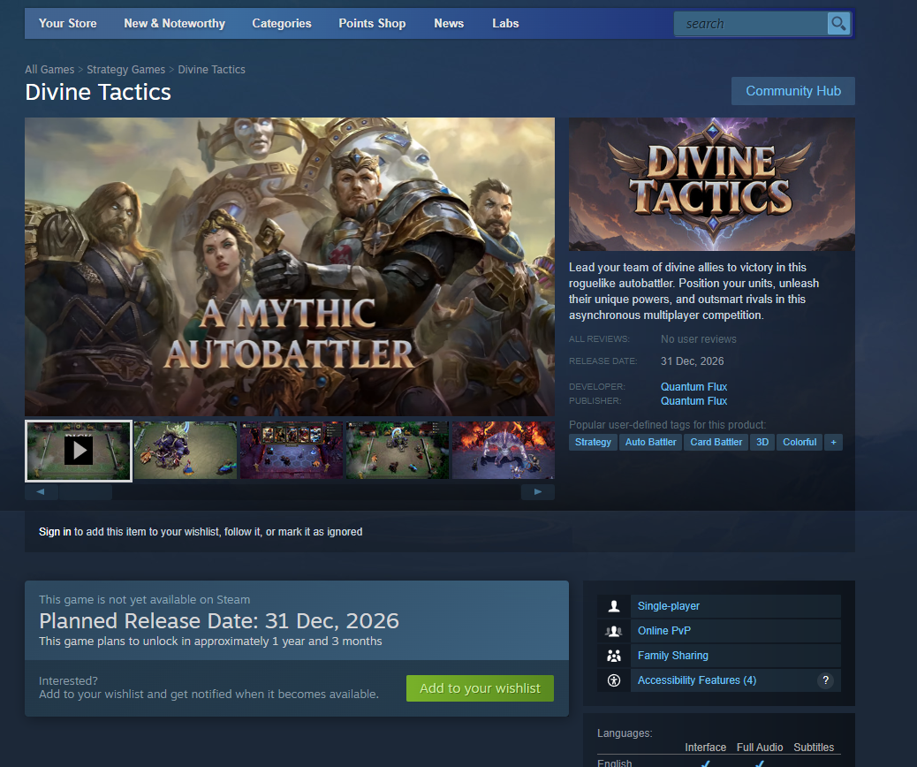Viewport: 917px width, 767px height.
Task: Open Strategy Games breadcrumb
Action: pos(125,70)
